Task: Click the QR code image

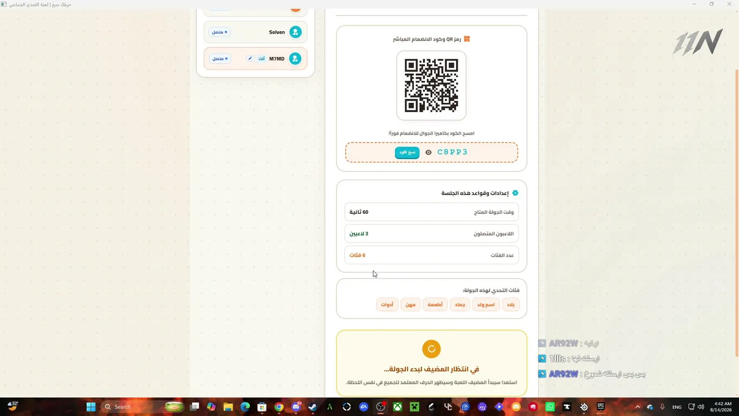Action: pos(431,86)
